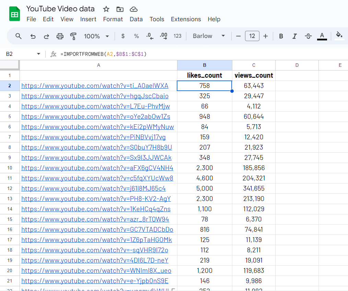Check cloud save status icon
This screenshot has height=291, width=348.
coord(134,9)
